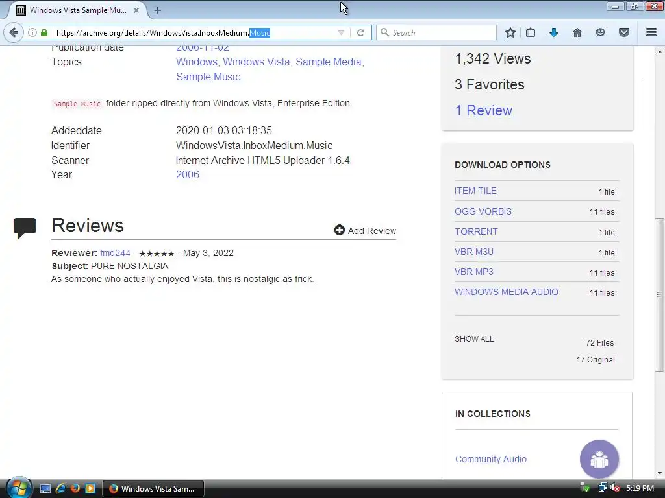Screen dimensions: 665x498
Task: Expand the URL bar history dropdown
Action: pyautogui.click(x=341, y=32)
